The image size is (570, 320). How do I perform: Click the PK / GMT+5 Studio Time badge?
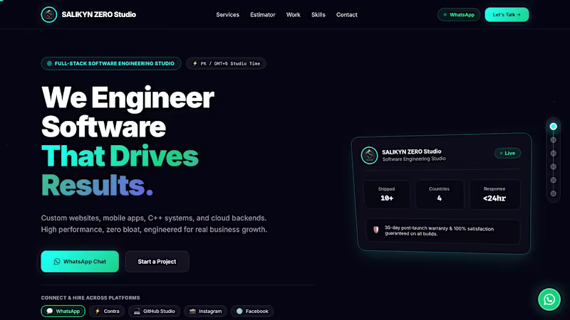click(x=226, y=63)
